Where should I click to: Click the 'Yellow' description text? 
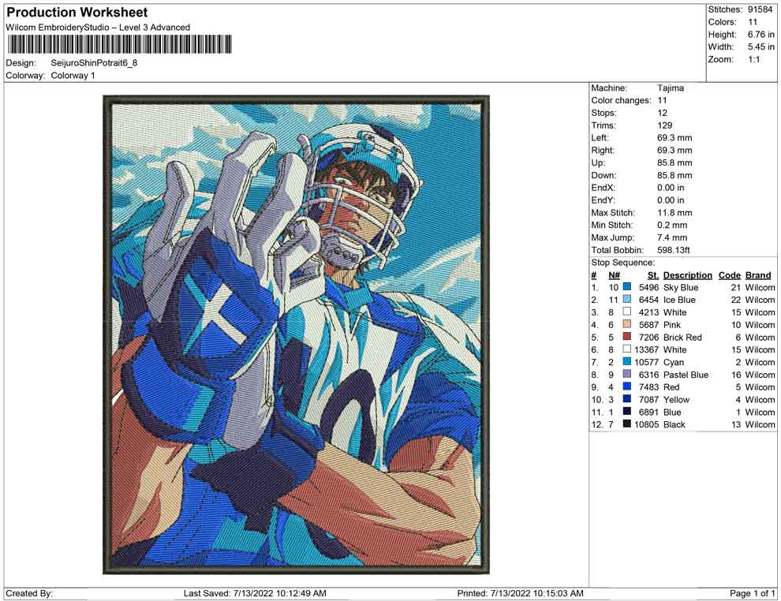676,399
